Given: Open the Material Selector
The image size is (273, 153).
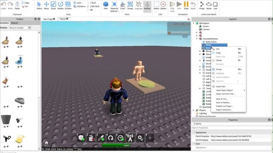Looking at the screenshot, I should pos(114,7).
